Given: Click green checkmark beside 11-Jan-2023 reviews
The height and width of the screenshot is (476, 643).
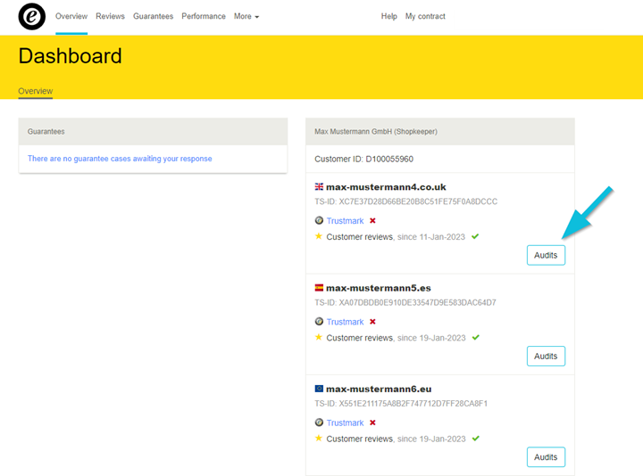Looking at the screenshot, I should (x=475, y=236).
